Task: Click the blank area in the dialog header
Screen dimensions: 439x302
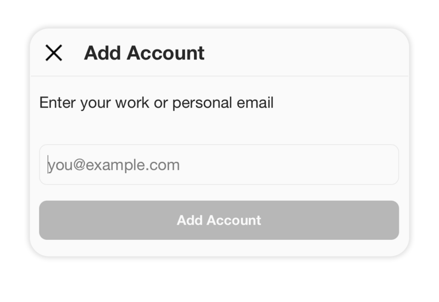Action: pyautogui.click(x=309, y=53)
